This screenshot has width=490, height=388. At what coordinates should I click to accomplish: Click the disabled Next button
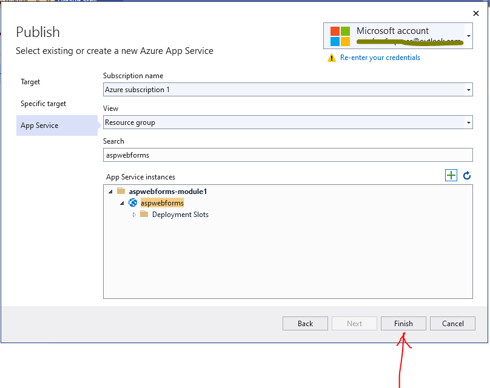click(x=354, y=323)
